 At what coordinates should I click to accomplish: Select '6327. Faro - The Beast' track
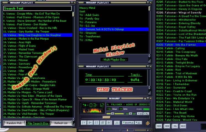(x=181, y=113)
